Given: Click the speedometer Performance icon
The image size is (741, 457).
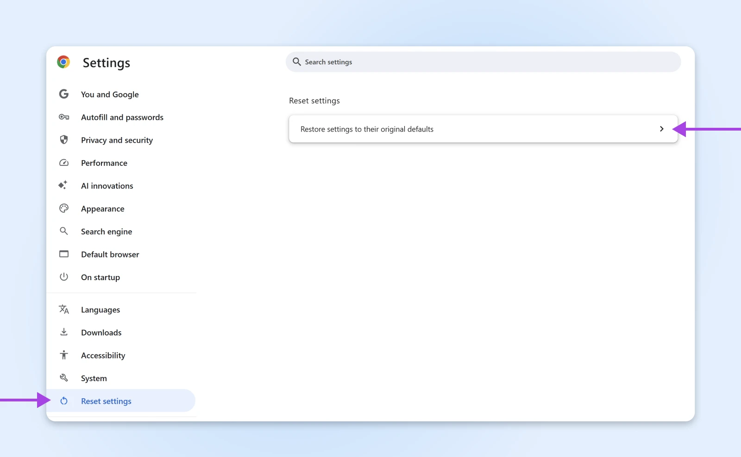Looking at the screenshot, I should (64, 163).
